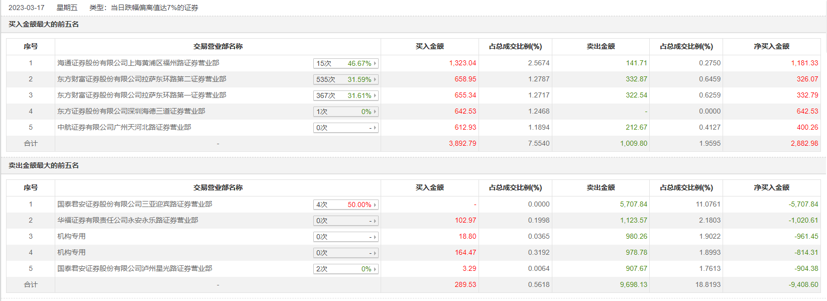The height and width of the screenshot is (301, 827).
Task: Click 国泰君安三亚迎宾路证券营业部 link
Action: pos(135,204)
